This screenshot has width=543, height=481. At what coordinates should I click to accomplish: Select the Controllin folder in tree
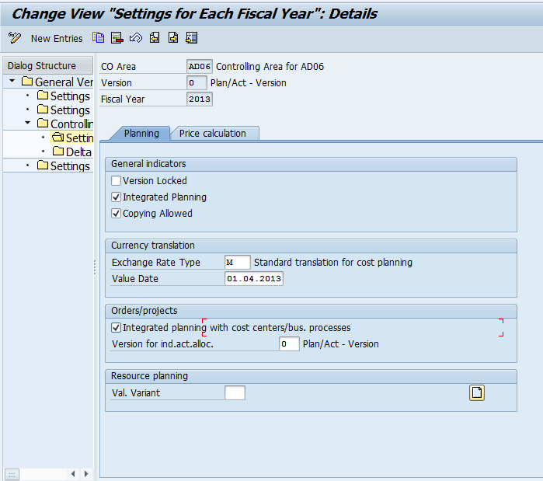point(65,124)
